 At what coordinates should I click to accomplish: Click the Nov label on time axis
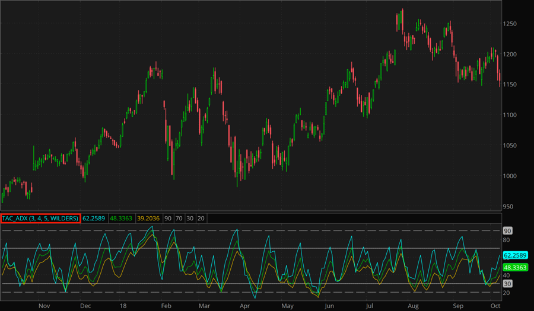click(x=44, y=306)
